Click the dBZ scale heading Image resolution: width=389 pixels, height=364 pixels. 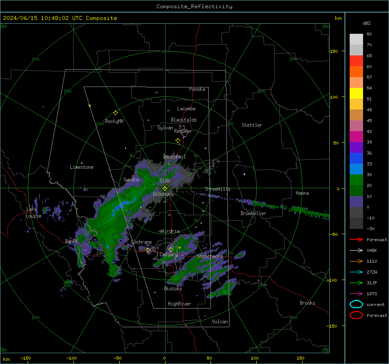pyautogui.click(x=367, y=23)
